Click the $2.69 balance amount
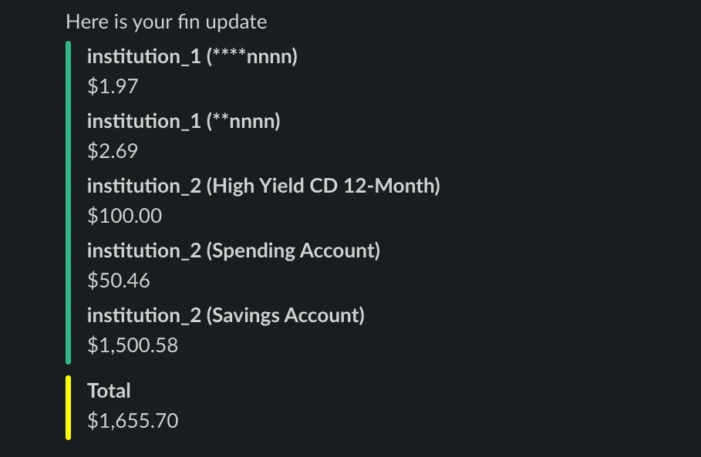The image size is (701, 457). (x=113, y=150)
